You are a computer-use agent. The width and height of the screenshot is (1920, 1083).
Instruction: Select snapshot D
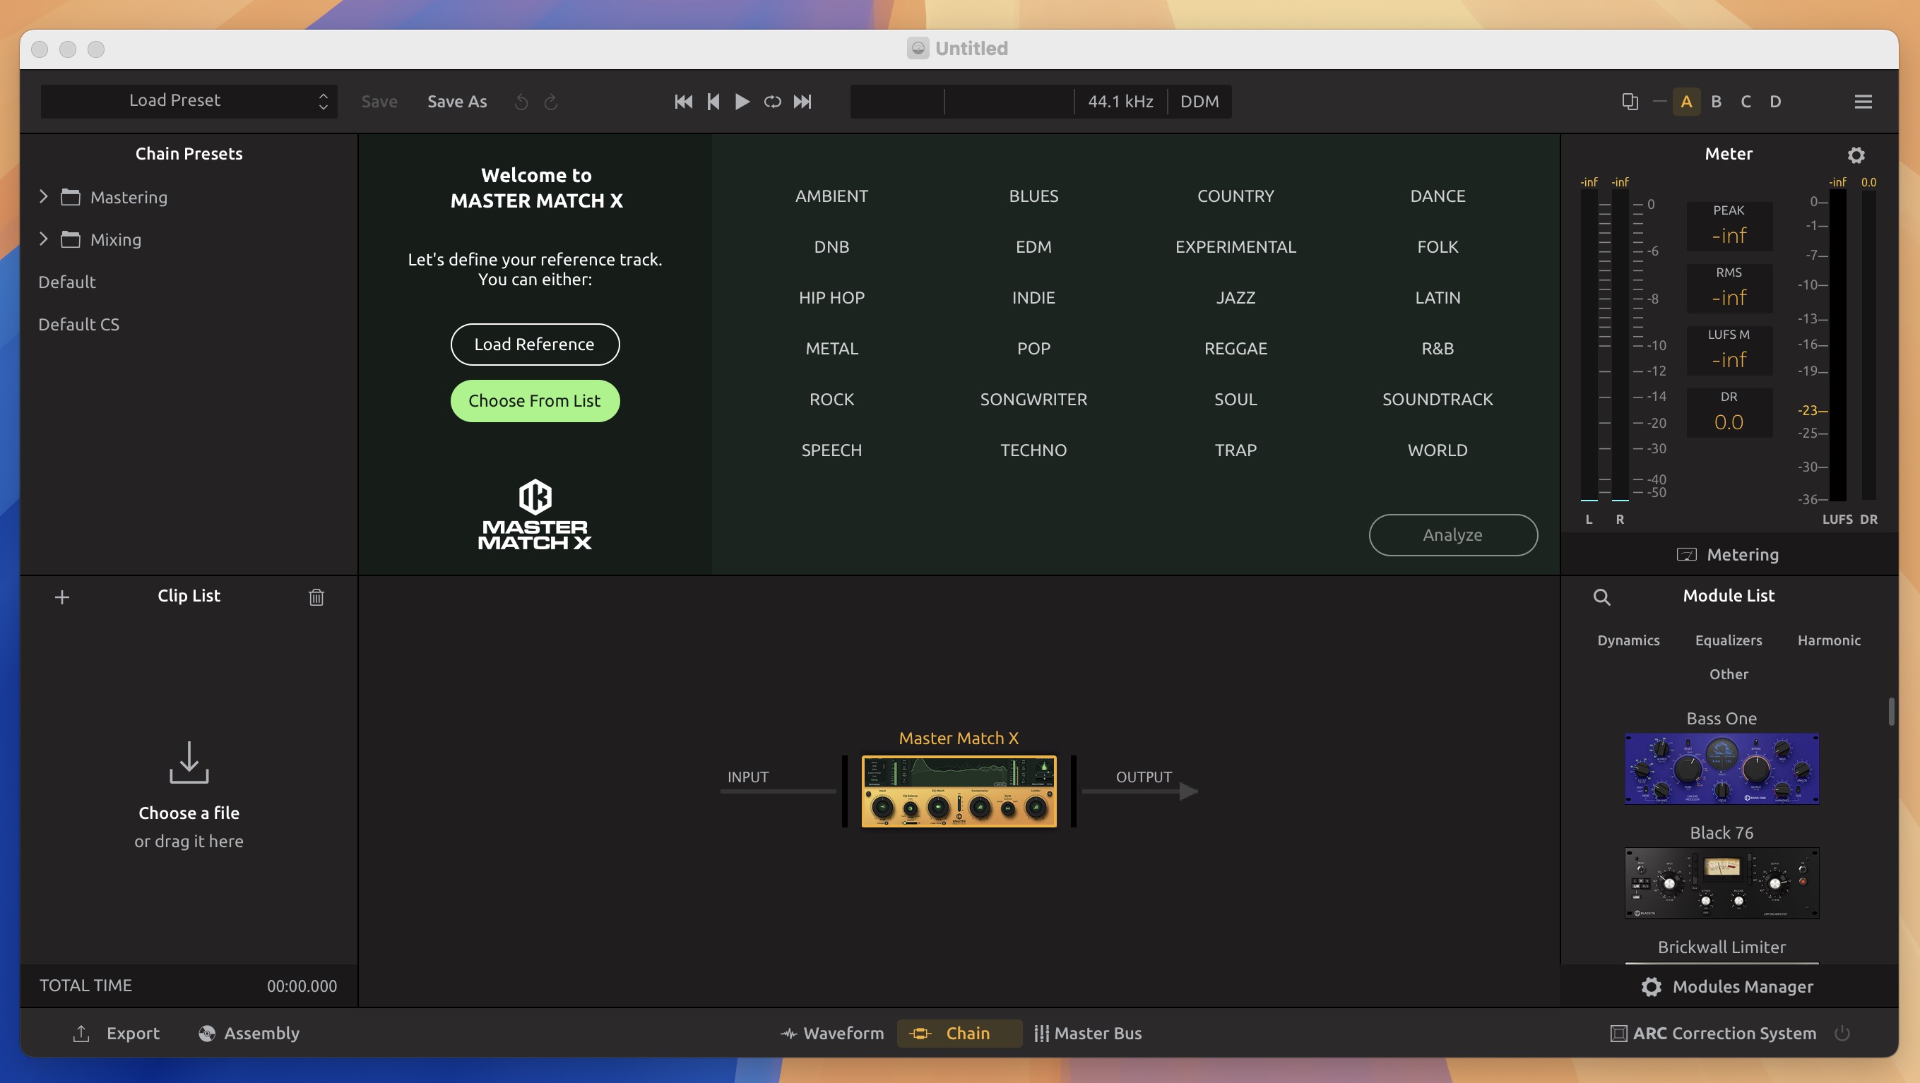coord(1775,101)
